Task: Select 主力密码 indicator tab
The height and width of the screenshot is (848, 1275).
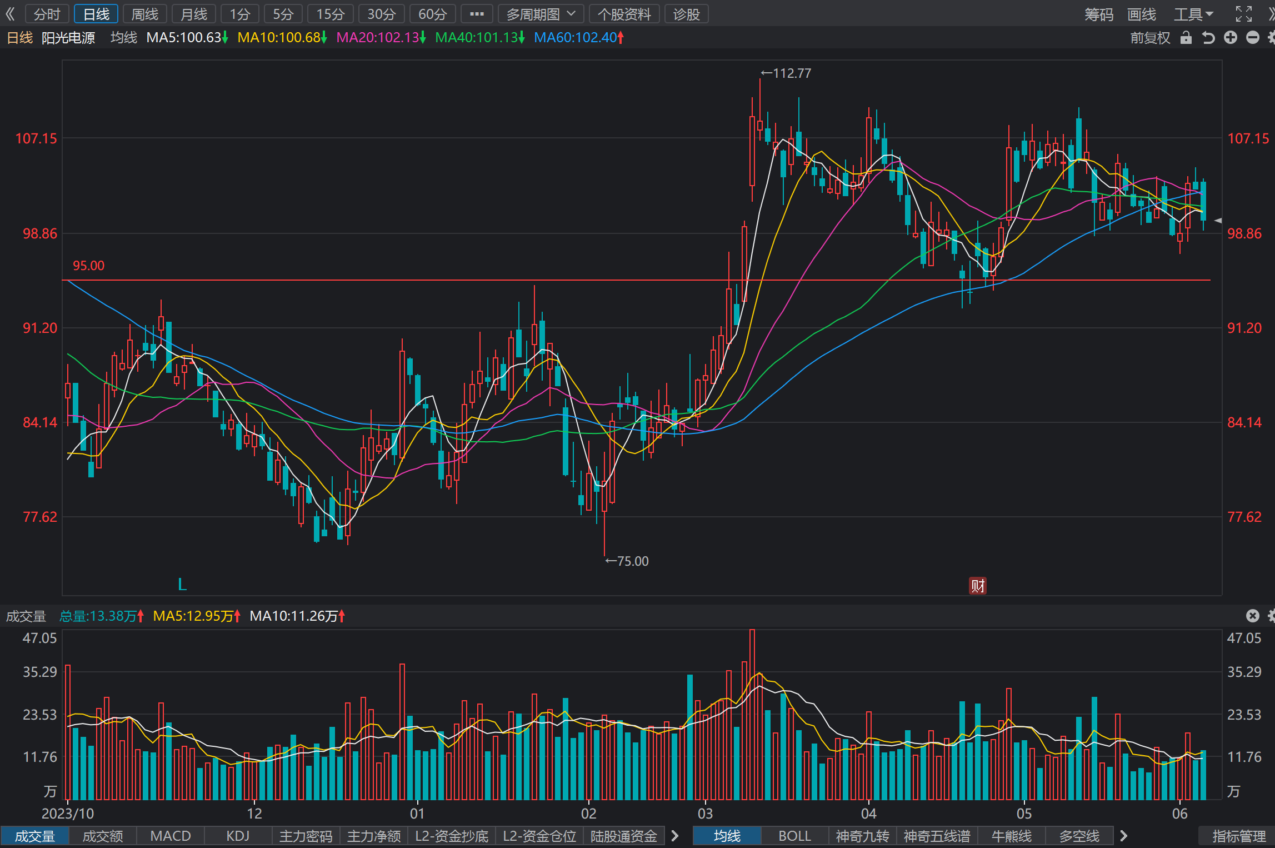Action: (306, 836)
